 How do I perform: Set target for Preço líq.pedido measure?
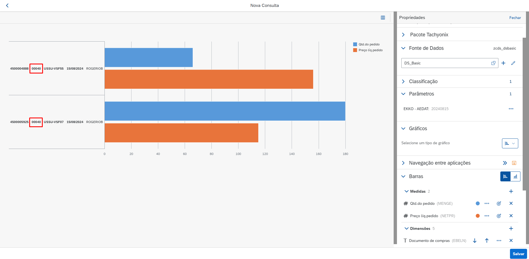pyautogui.click(x=499, y=216)
